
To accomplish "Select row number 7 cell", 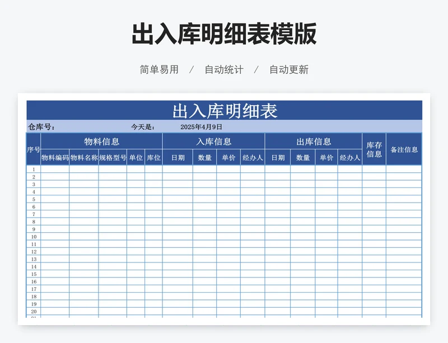I will pos(34,214).
